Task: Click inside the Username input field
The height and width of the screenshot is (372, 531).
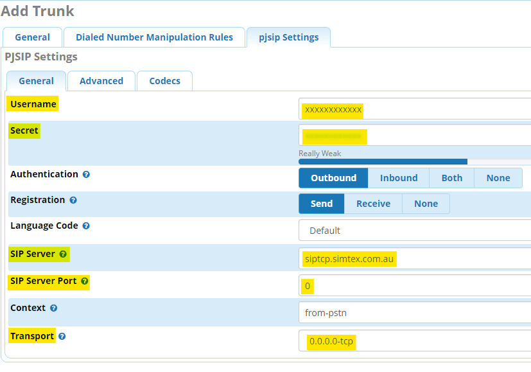Action: coord(411,110)
